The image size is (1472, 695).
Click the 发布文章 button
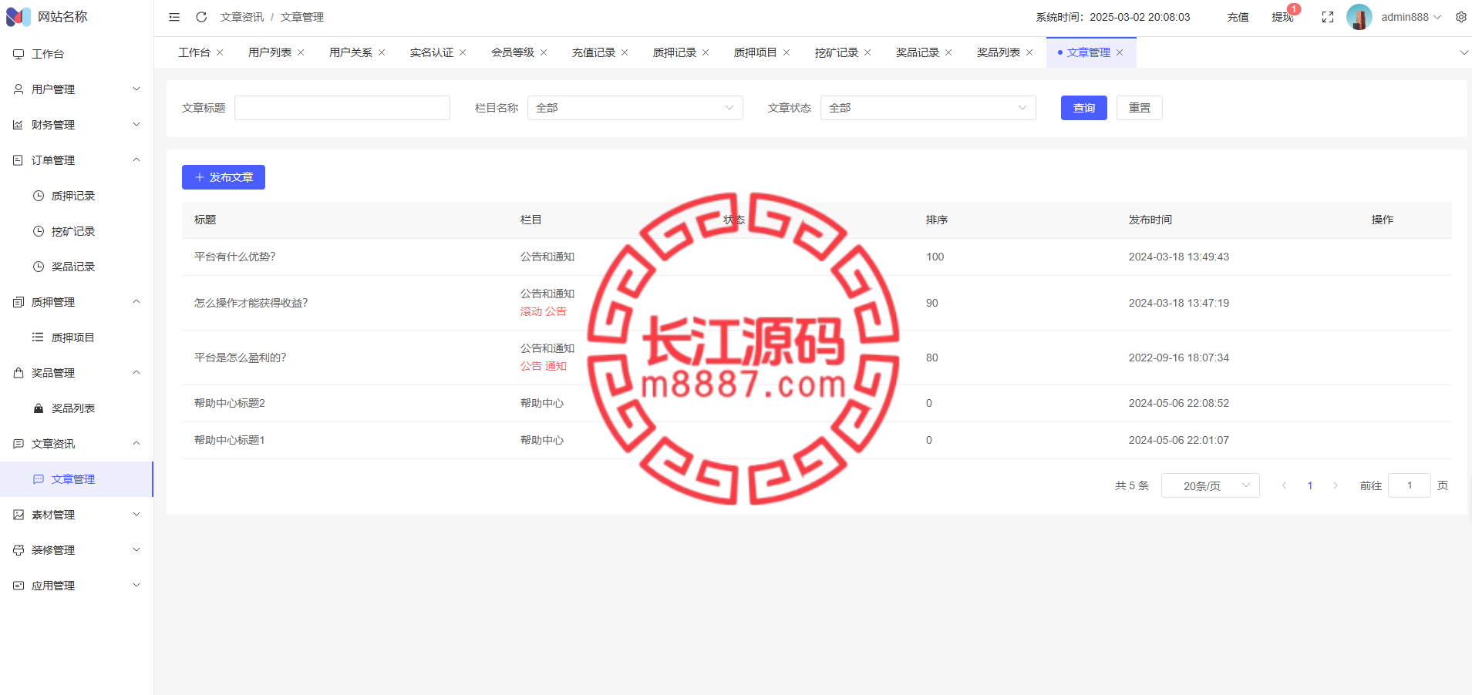pyautogui.click(x=224, y=177)
